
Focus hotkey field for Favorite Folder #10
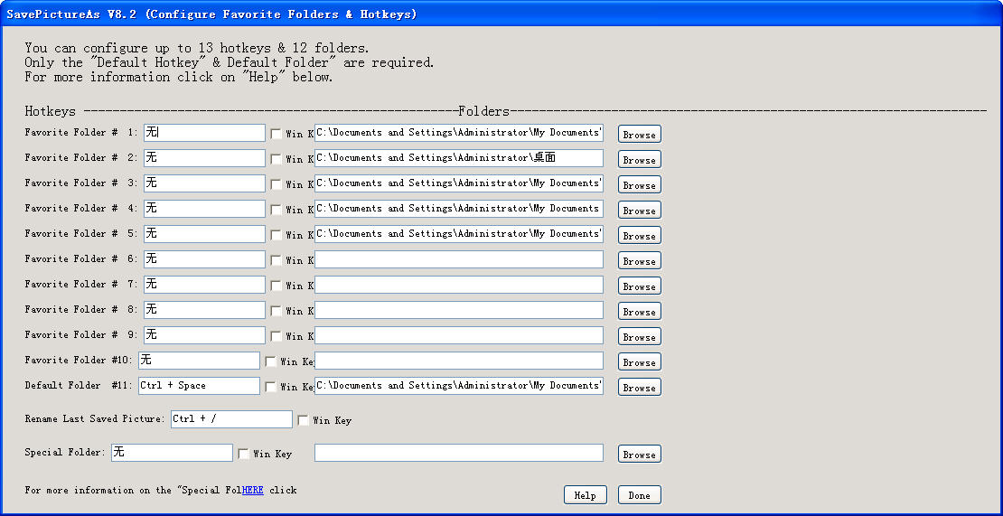200,360
